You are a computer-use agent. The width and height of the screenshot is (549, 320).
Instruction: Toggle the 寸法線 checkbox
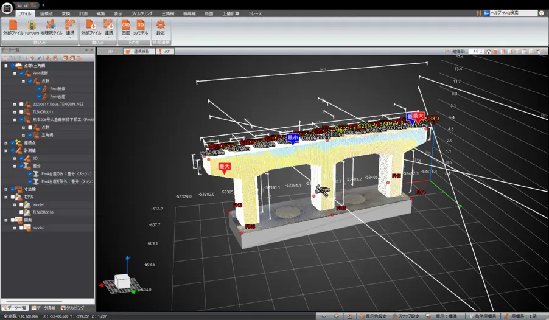tap(12, 189)
